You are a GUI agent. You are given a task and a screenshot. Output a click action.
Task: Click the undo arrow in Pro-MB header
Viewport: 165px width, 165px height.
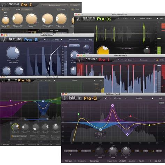tap(38, 80)
